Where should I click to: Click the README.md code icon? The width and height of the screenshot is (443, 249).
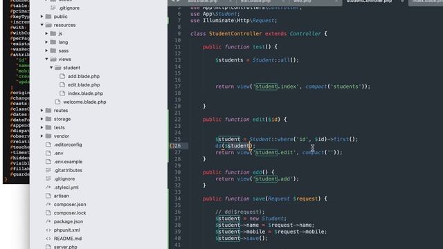[x=48, y=239]
